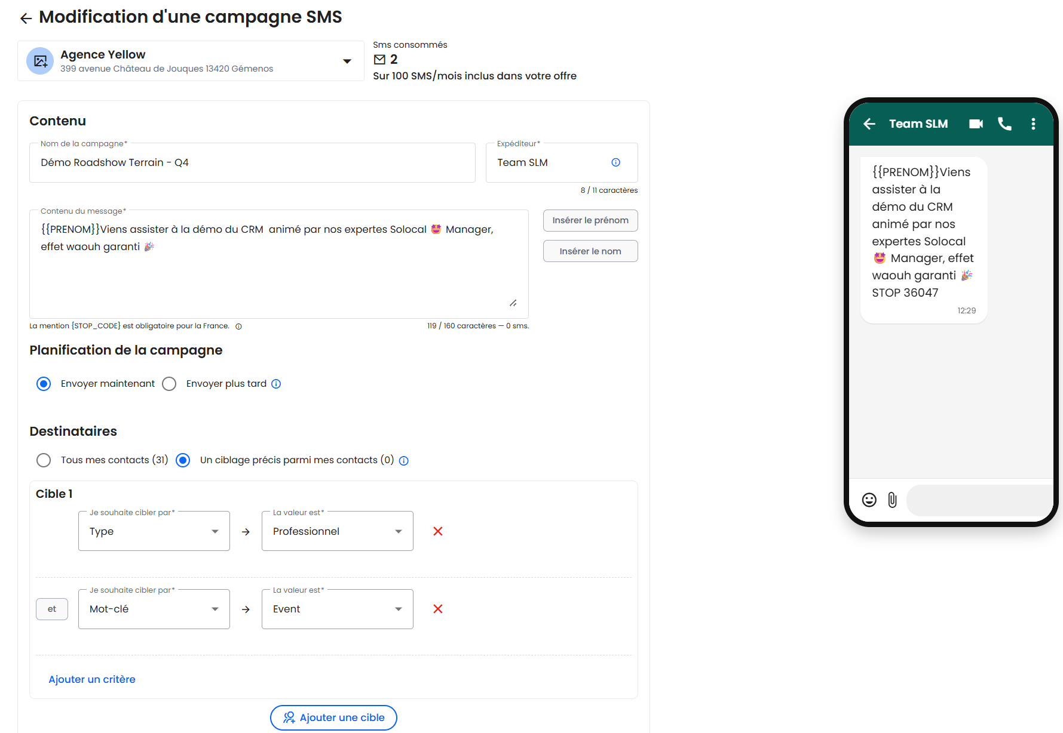
Task: Open the Event value dropdown
Action: click(337, 609)
